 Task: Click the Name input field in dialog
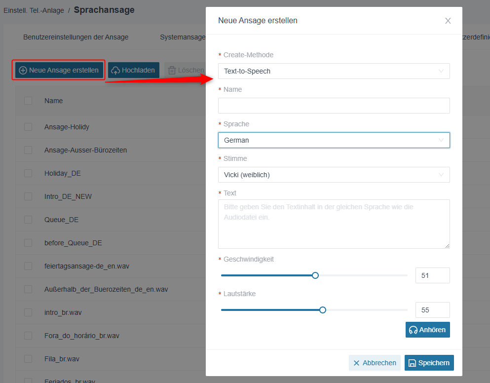pyautogui.click(x=334, y=105)
